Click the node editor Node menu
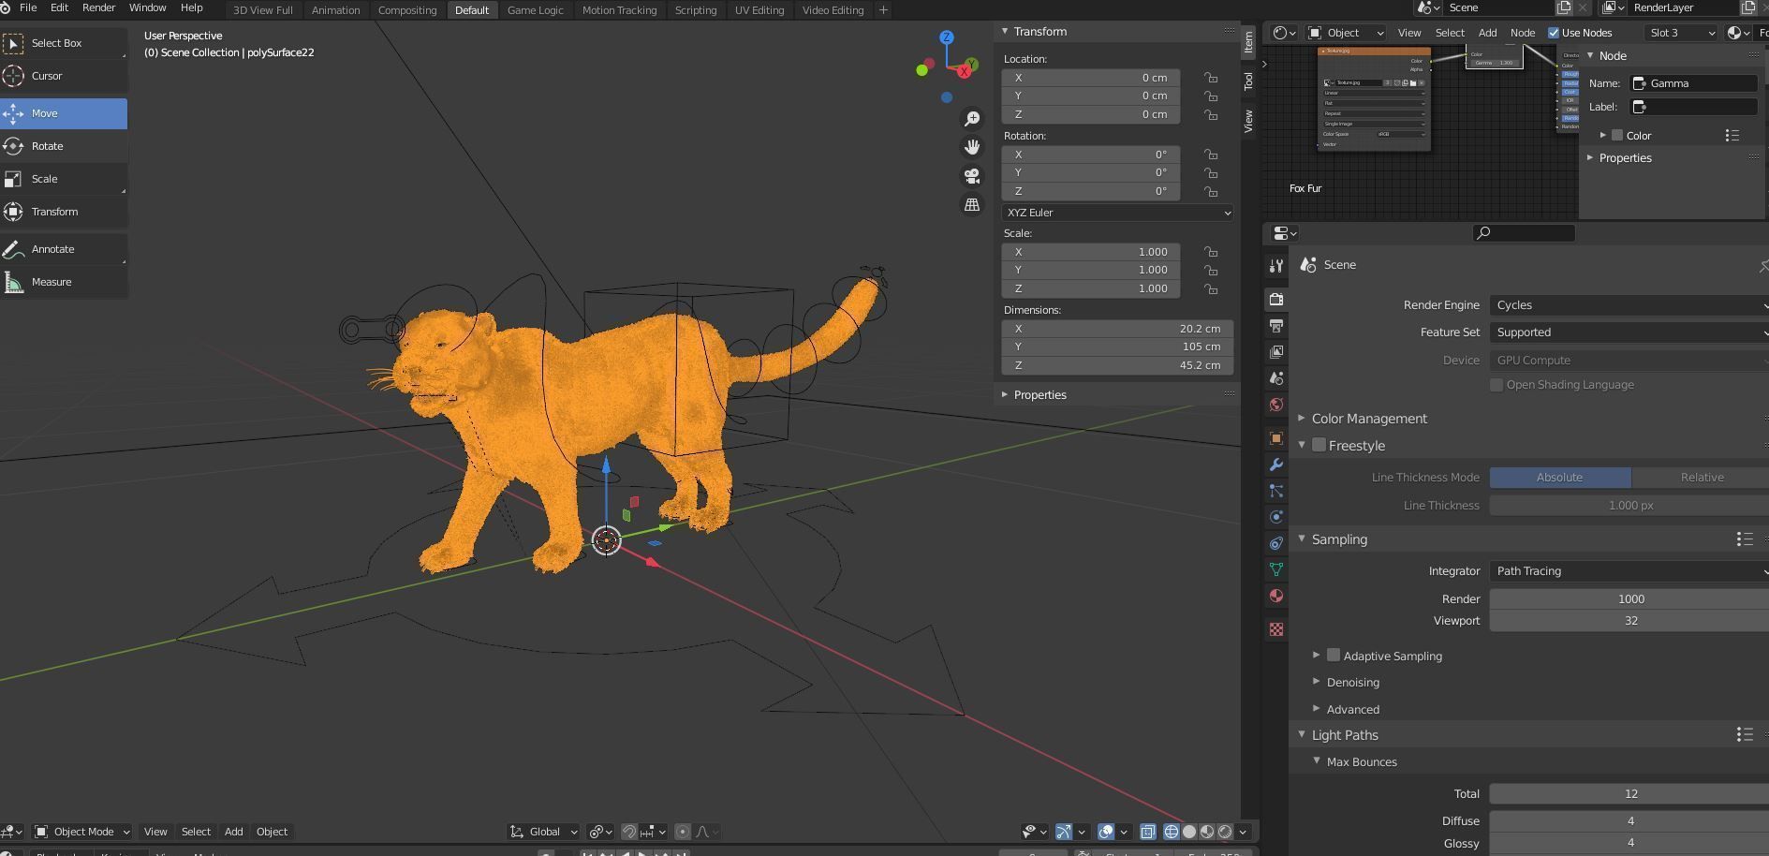This screenshot has height=856, width=1769. pos(1522,33)
